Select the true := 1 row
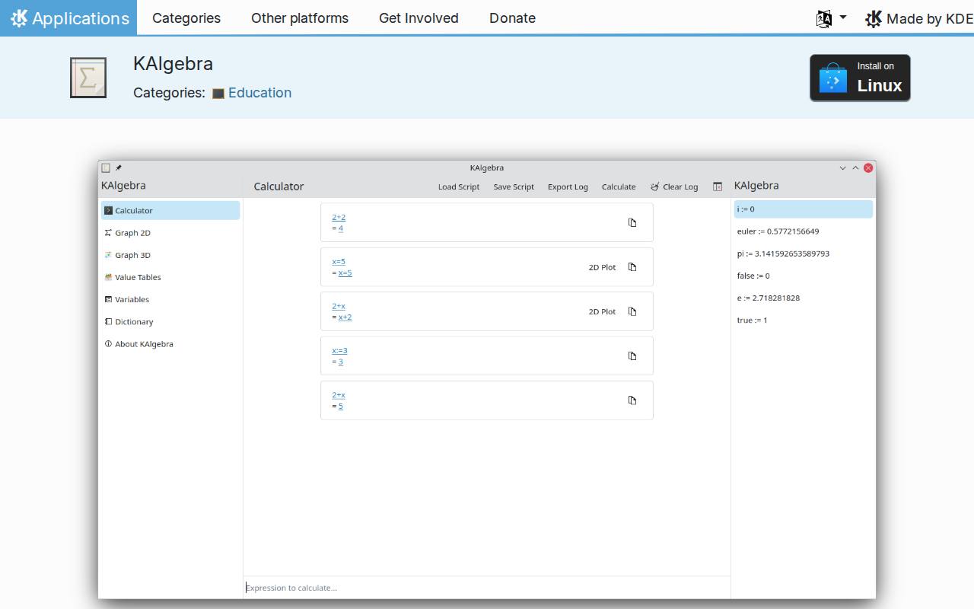Image resolution: width=974 pixels, height=609 pixels. point(804,320)
